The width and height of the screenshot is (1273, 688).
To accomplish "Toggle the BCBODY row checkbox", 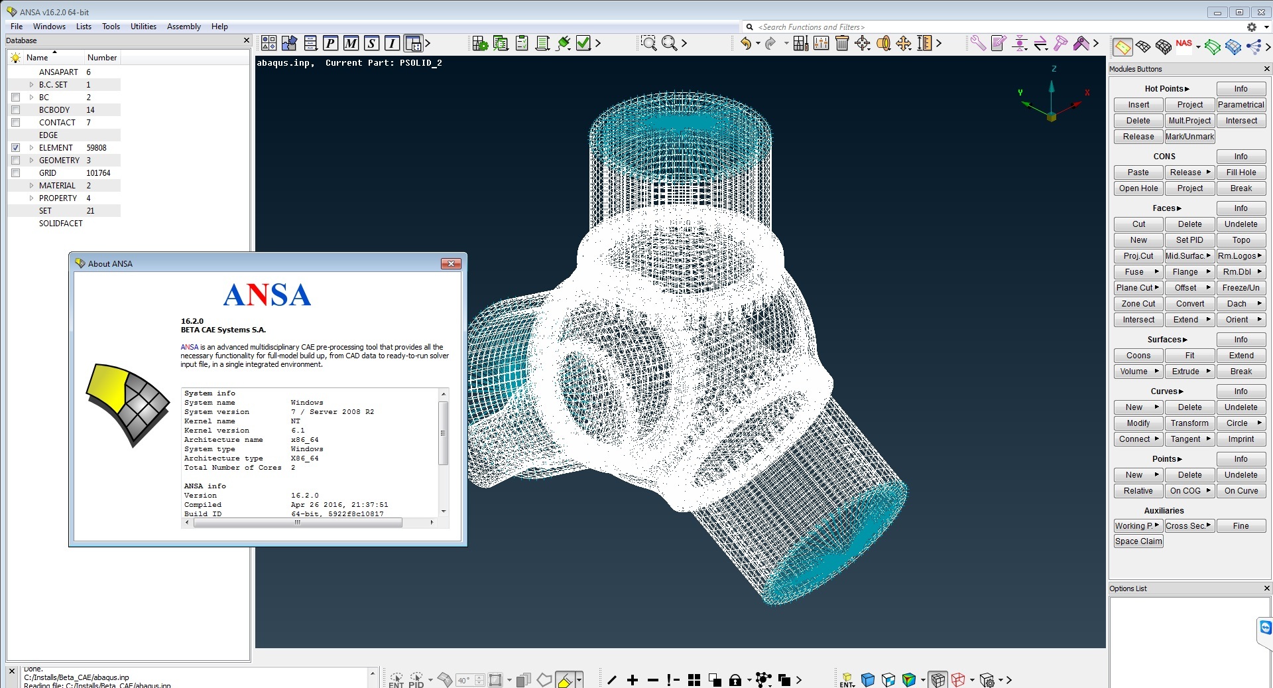I will coord(15,110).
